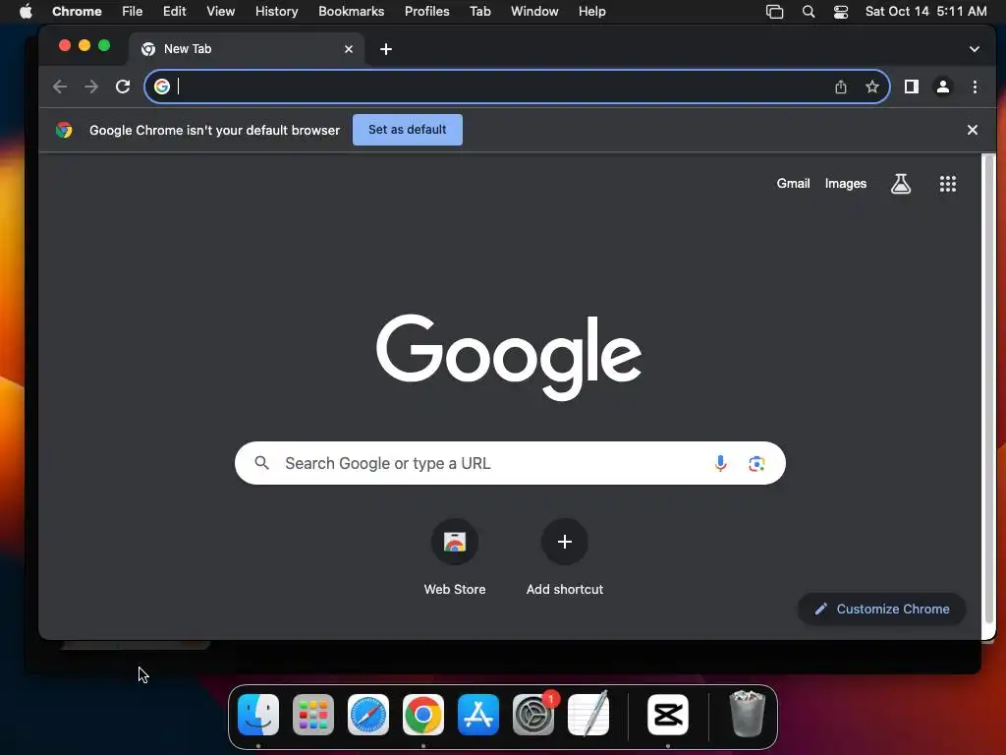Open the Google apps grid

pyautogui.click(x=948, y=184)
